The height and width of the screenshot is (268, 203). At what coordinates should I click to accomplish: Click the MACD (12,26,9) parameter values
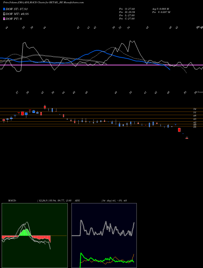click(x=54, y=201)
